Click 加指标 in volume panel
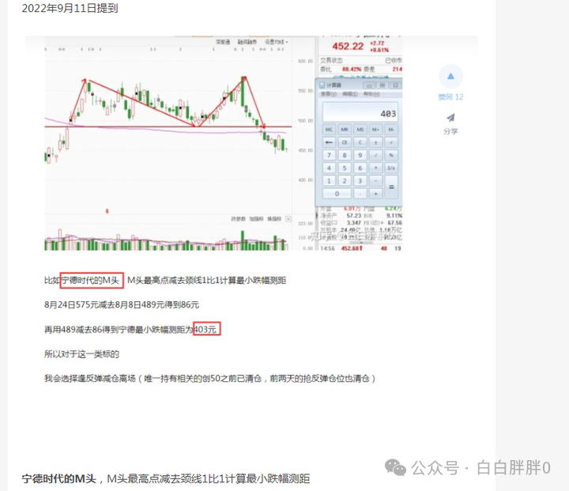This screenshot has height=491, width=569. pos(256,219)
